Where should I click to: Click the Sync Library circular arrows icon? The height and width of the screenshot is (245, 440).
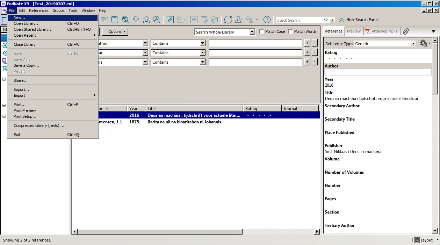pyautogui.click(x=228, y=20)
